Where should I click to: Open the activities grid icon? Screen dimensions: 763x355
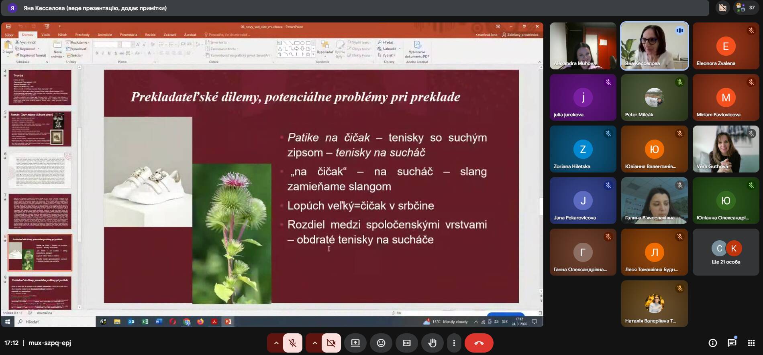click(x=751, y=343)
